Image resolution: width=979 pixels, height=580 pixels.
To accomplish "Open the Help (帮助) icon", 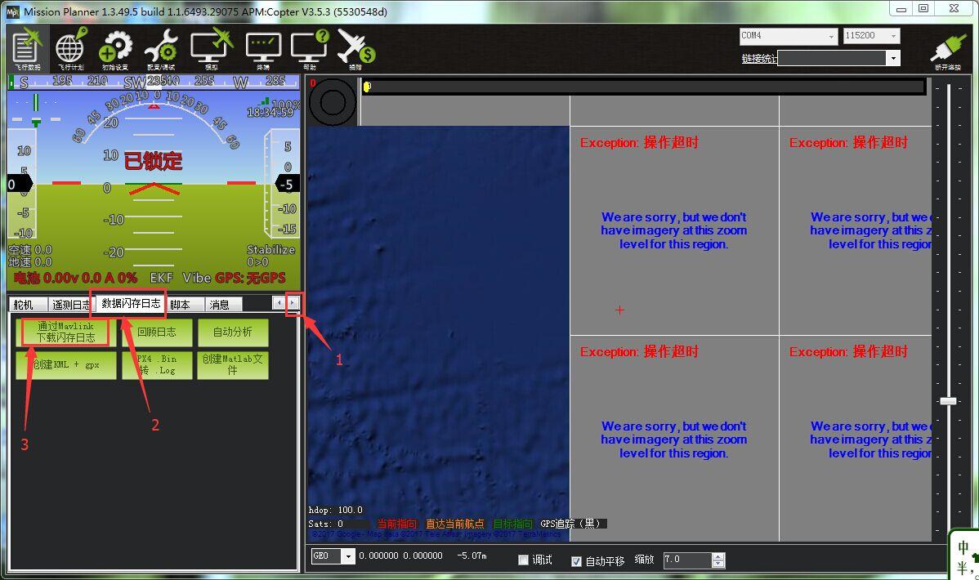I will (309, 49).
